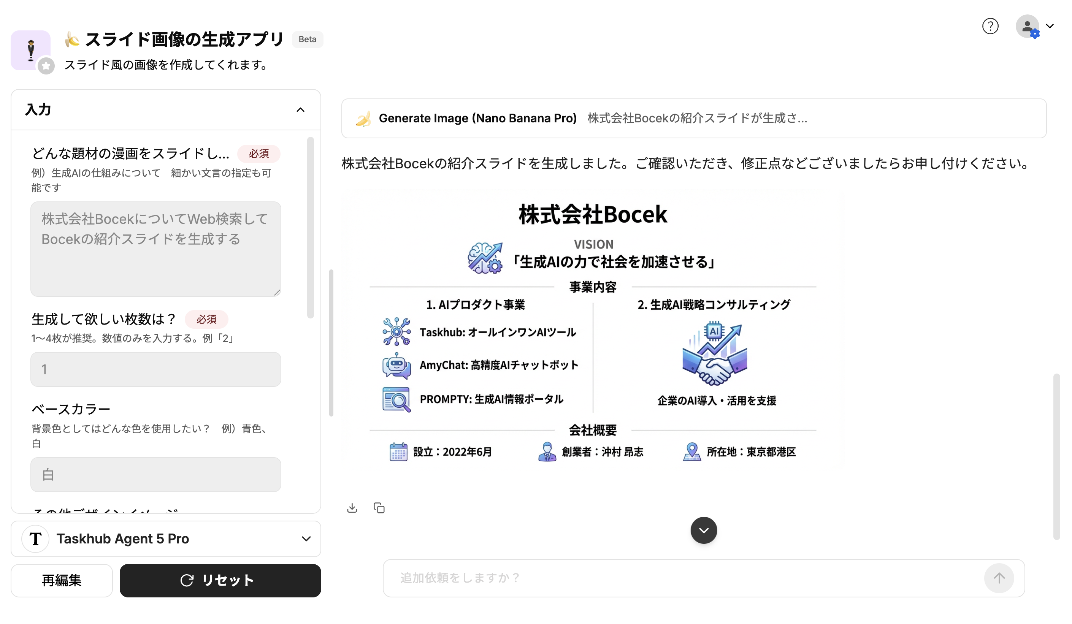Screen dimensions: 1072x624
Task: Click the number of slides input field
Action: (x=156, y=369)
